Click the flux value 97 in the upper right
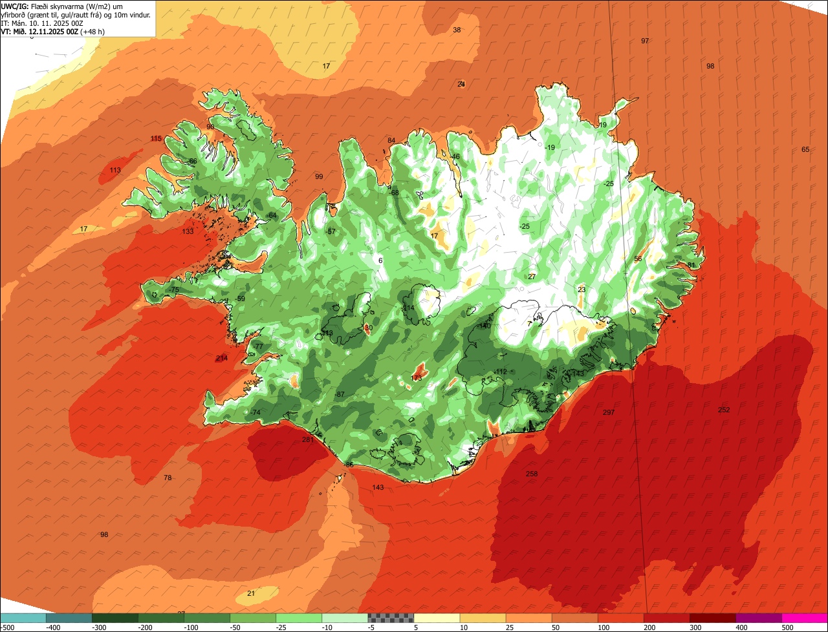The height and width of the screenshot is (632, 828). [x=645, y=41]
